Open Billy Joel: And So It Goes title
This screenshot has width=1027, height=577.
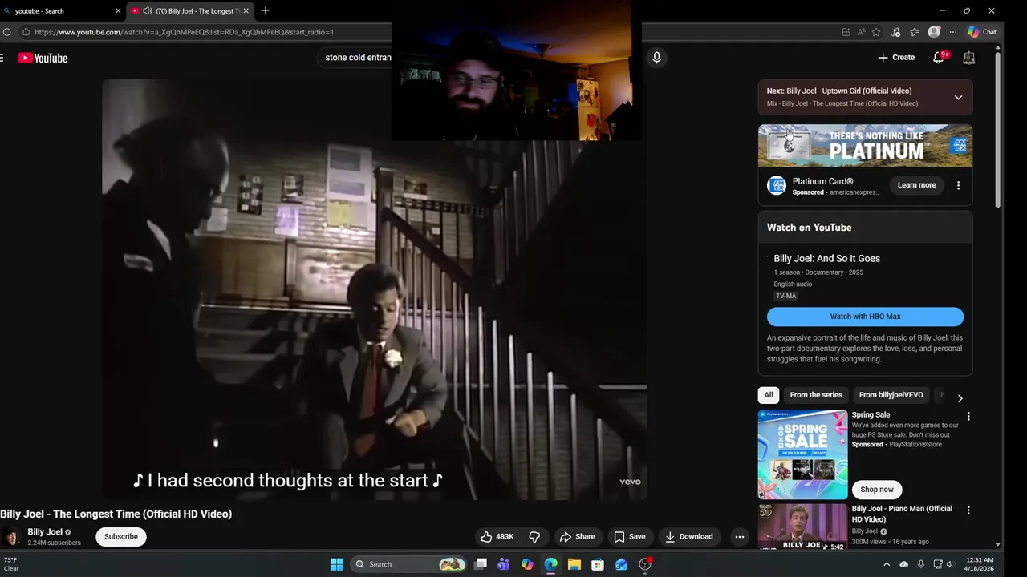pyautogui.click(x=826, y=259)
